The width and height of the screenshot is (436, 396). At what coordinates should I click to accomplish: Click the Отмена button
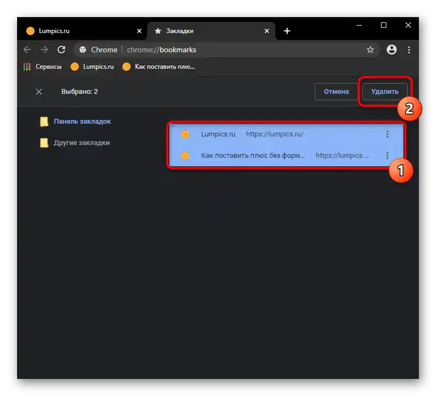point(336,92)
